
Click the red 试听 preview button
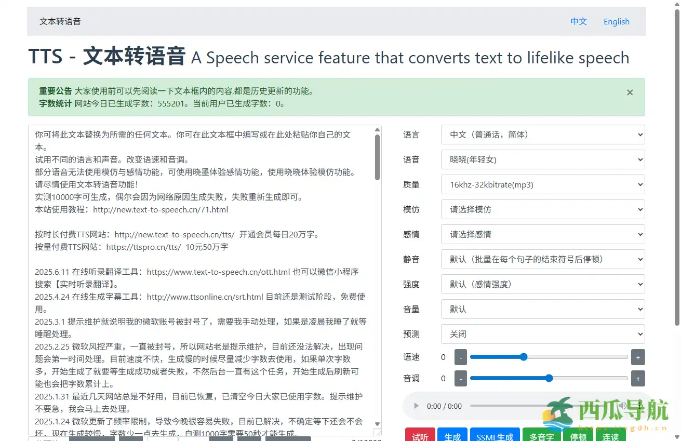click(420, 436)
